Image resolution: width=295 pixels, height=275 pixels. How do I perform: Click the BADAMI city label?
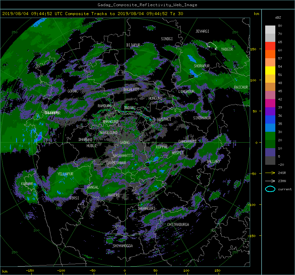(x=130, y=108)
